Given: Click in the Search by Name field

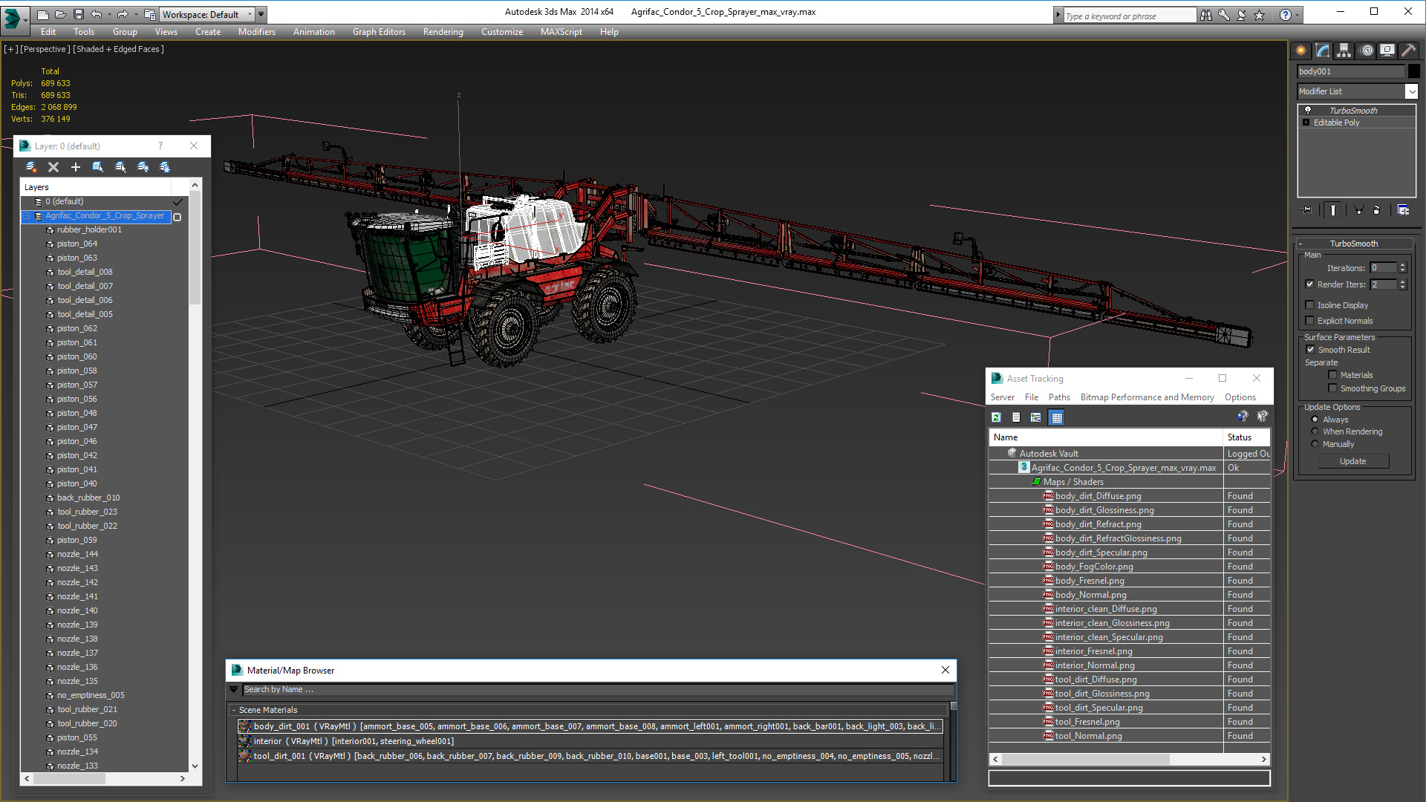Looking at the screenshot, I should click(598, 689).
